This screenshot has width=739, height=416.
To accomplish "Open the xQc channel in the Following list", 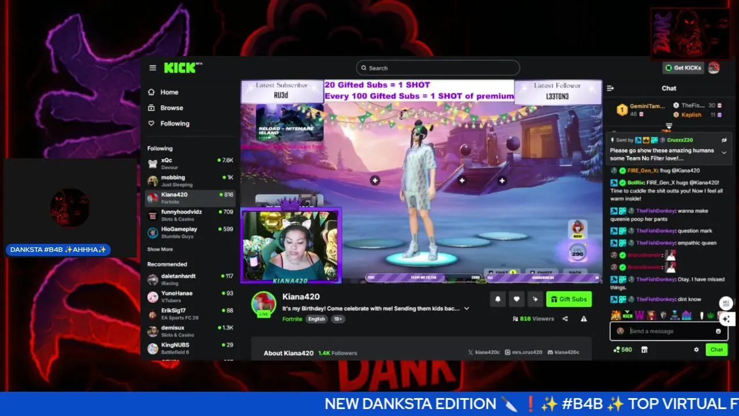I will 190,164.
